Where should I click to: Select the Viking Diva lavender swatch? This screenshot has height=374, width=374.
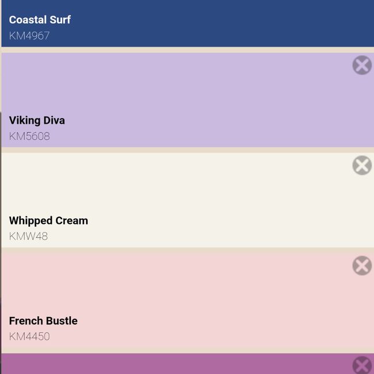coord(187,92)
